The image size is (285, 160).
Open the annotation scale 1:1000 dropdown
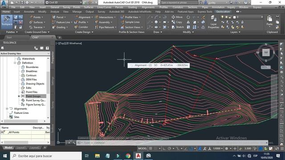(218, 148)
